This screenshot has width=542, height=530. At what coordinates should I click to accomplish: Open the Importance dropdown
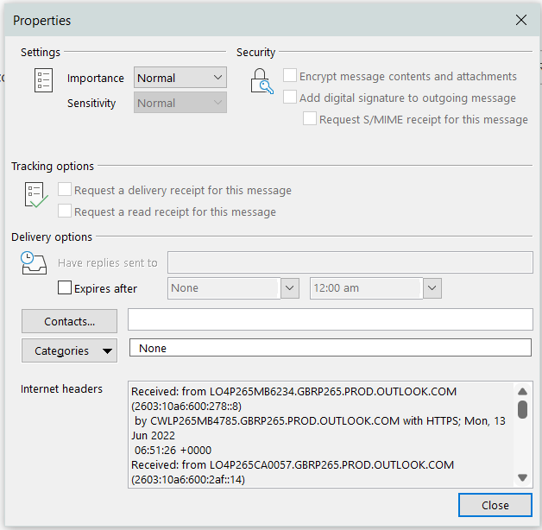tap(180, 78)
